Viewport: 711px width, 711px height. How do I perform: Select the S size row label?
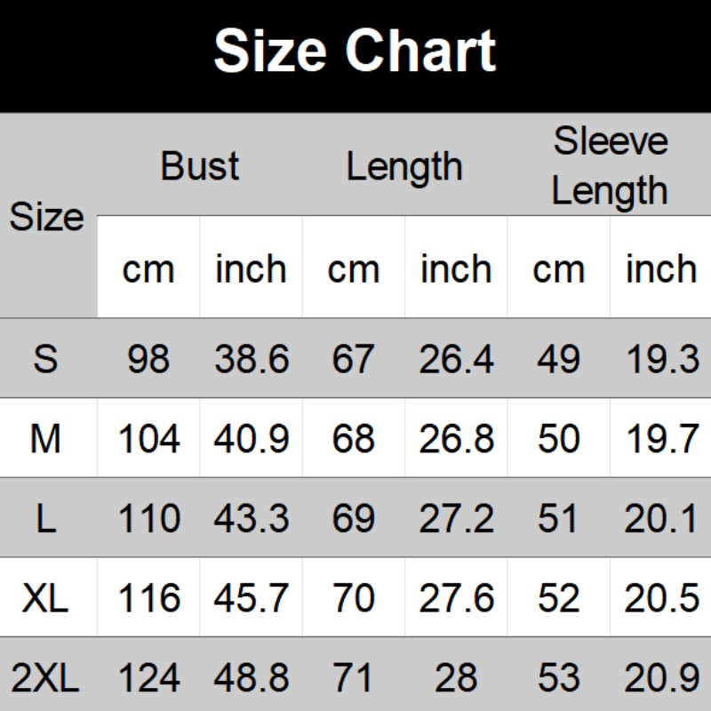click(x=46, y=359)
